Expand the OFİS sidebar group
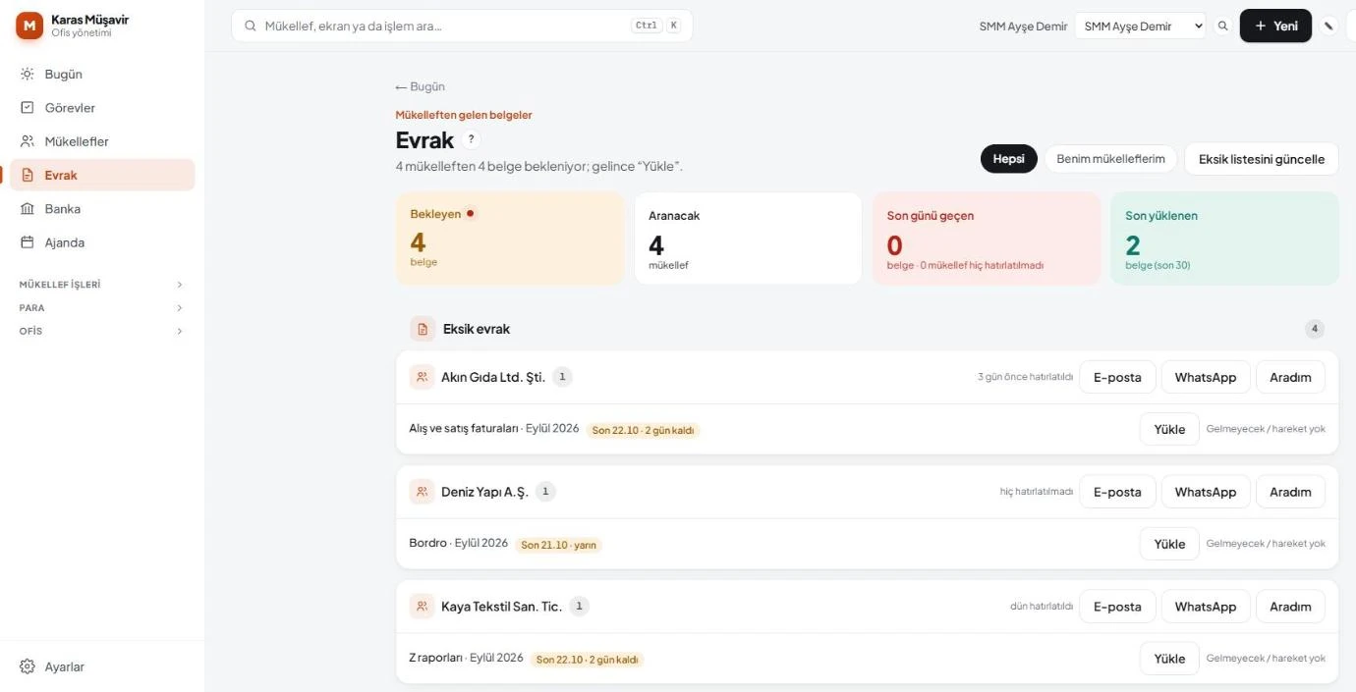Image resolution: width=1356 pixels, height=692 pixels. [x=102, y=332]
